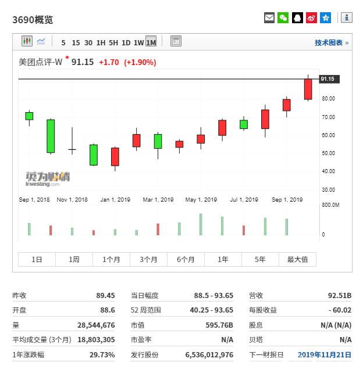Click the 52 周范围 value 40.25 - 93.65
363x373 pixels.
212,310
